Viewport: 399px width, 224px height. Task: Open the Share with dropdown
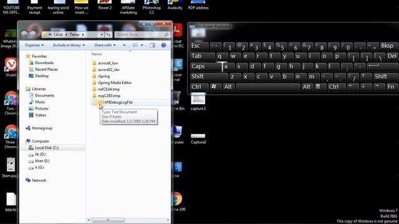pos(105,45)
